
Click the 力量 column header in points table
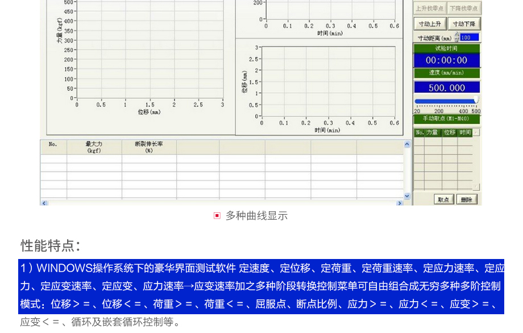(x=434, y=133)
